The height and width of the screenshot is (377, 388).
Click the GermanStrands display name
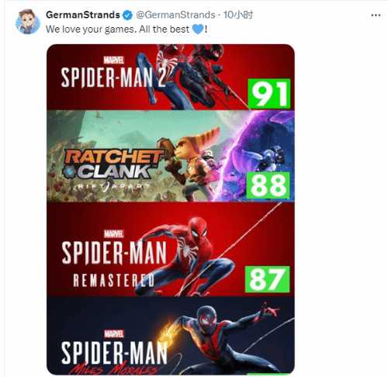point(83,15)
